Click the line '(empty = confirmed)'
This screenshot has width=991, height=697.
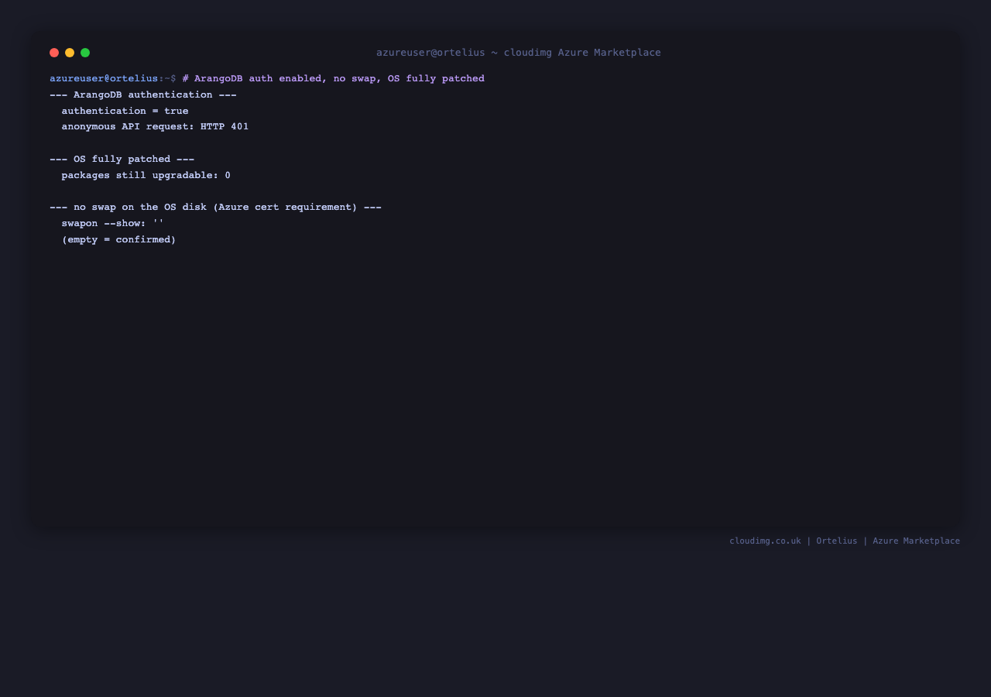(119, 240)
